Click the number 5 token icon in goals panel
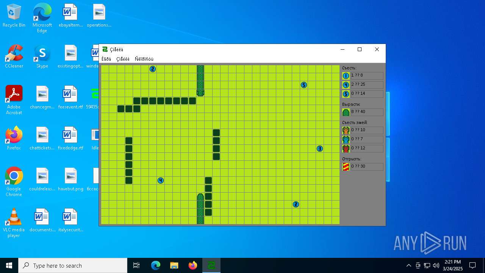 coord(346,94)
